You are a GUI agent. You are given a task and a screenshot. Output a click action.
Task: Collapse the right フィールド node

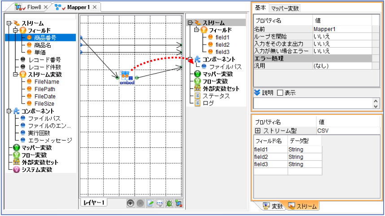tap(197, 30)
